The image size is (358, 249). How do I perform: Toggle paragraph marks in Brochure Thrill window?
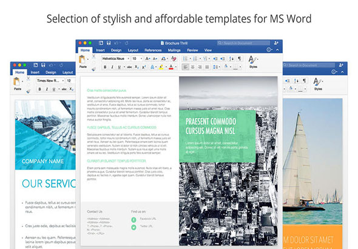pyautogui.click(x=239, y=59)
